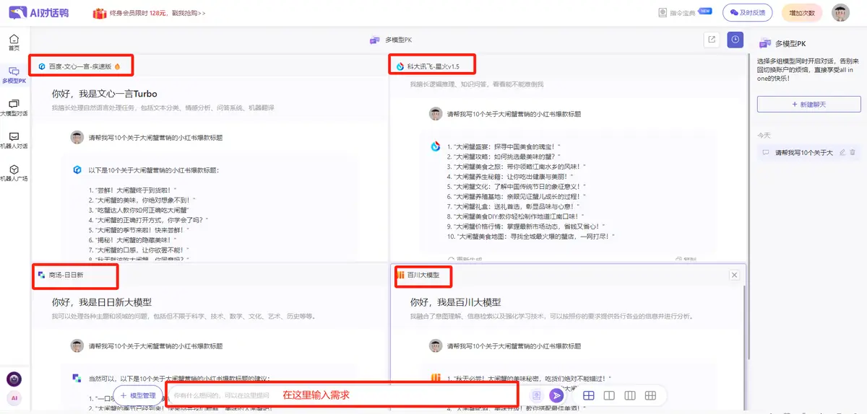Click user avatar in 文心一言 chat message
This screenshot has width=867, height=414.
[77, 137]
